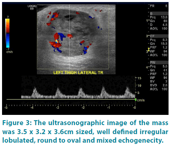Viewport: 171px width, 148px height.
Task: Click the CF section header
Action: click(159, 36)
